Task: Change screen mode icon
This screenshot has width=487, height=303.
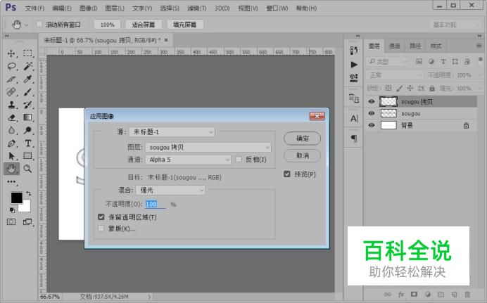Action: tap(27, 221)
